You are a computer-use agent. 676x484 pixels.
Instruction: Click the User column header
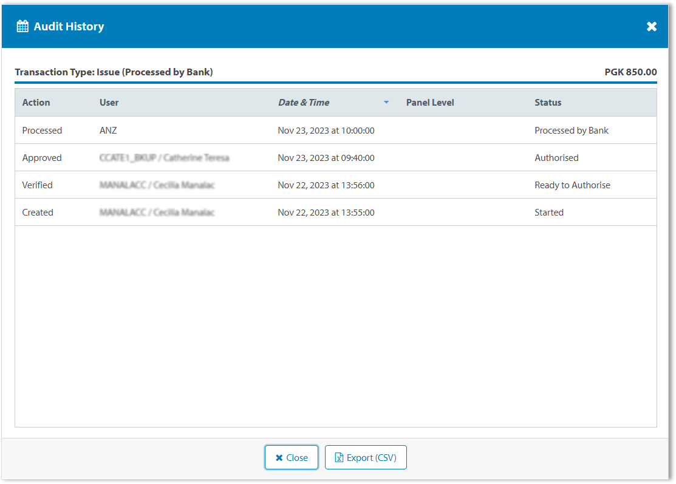(x=109, y=103)
